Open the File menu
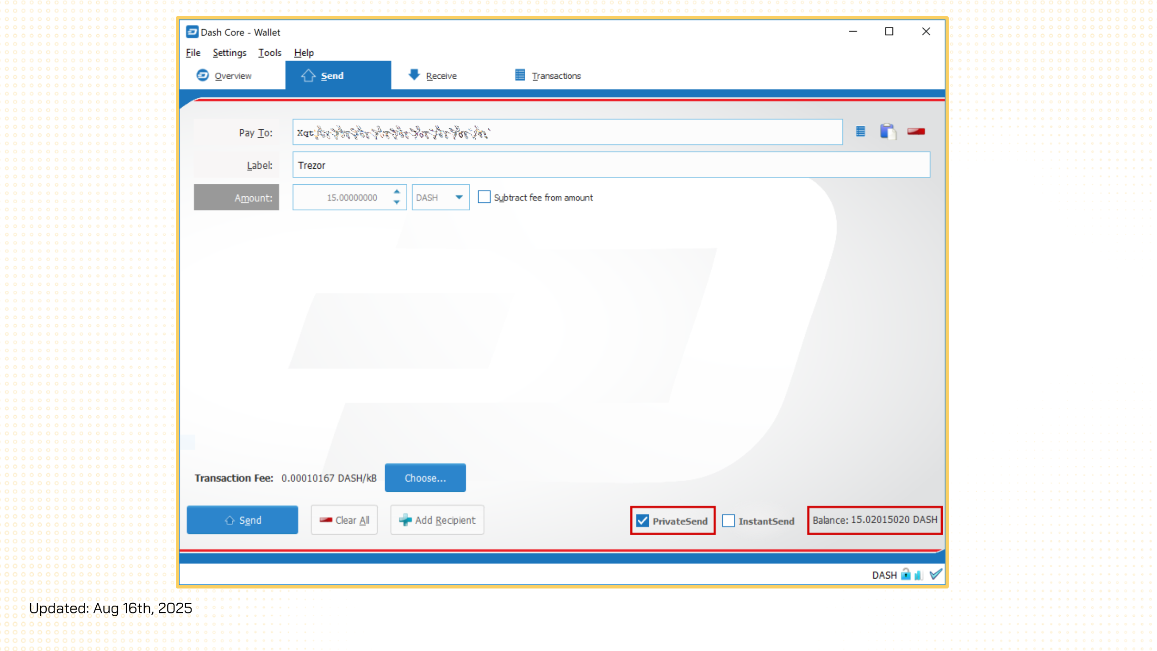The width and height of the screenshot is (1157, 651). click(x=193, y=53)
